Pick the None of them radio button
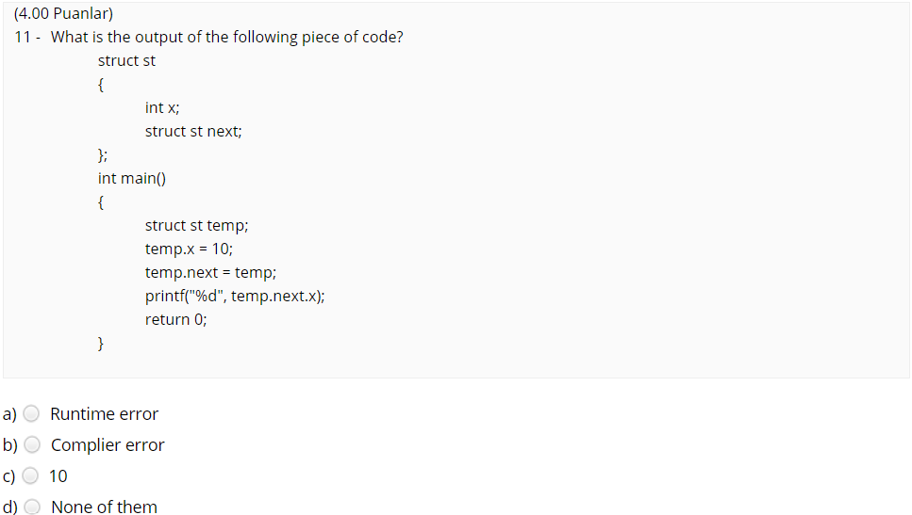Image resolution: width=912 pixels, height=515 pixels. tap(33, 507)
